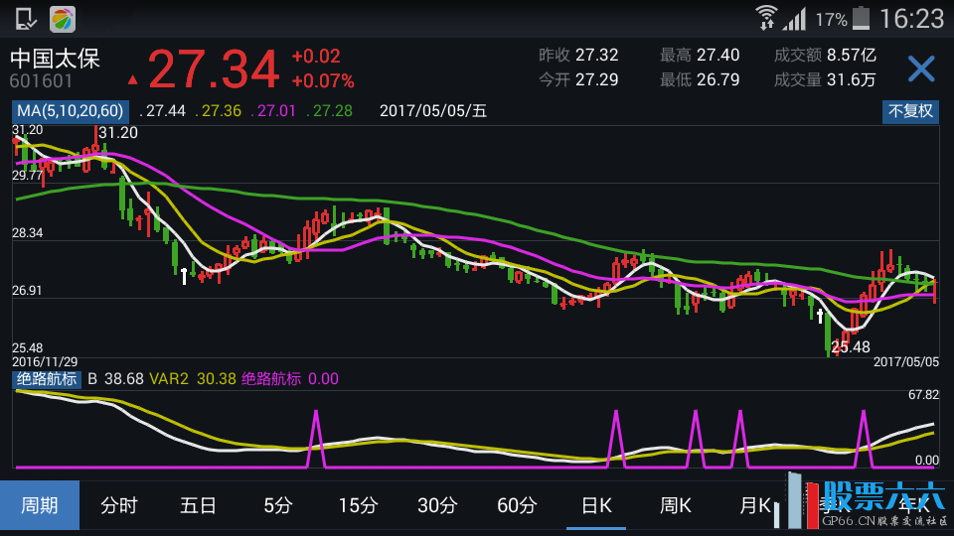Switch to the 周K weekly tab

[676, 505]
